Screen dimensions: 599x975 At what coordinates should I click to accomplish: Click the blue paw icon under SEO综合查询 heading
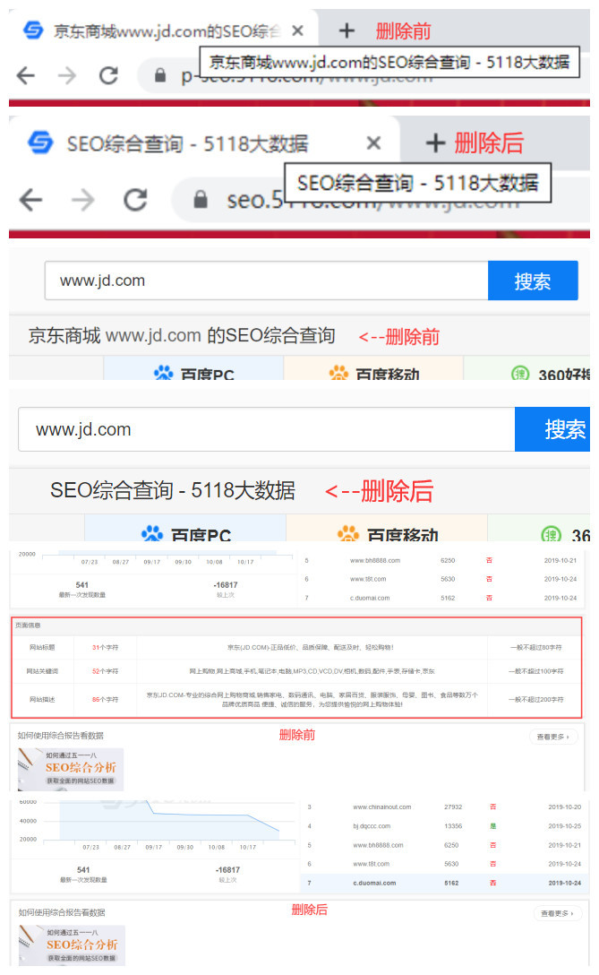click(152, 533)
